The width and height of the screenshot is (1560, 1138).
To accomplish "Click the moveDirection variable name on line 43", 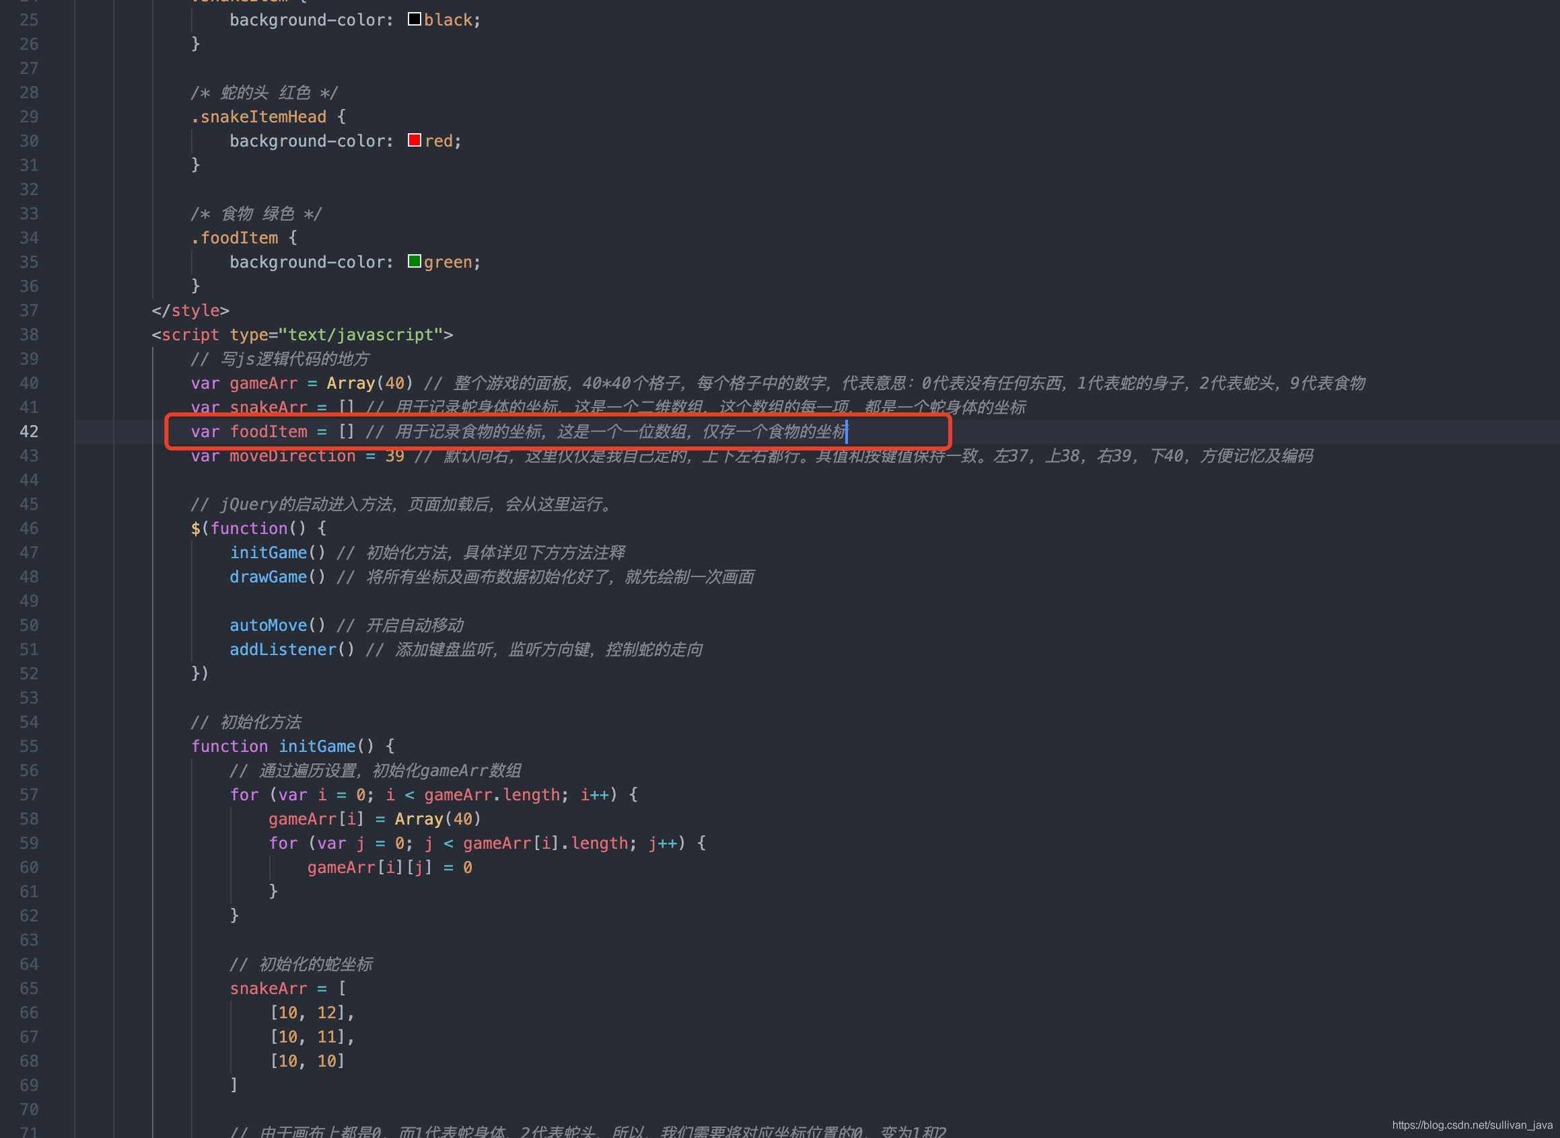I will [292, 456].
